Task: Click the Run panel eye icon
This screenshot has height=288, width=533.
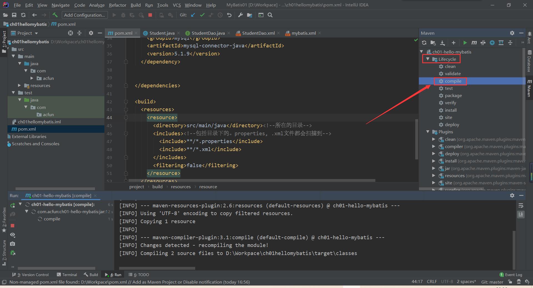Action: click(x=12, y=235)
